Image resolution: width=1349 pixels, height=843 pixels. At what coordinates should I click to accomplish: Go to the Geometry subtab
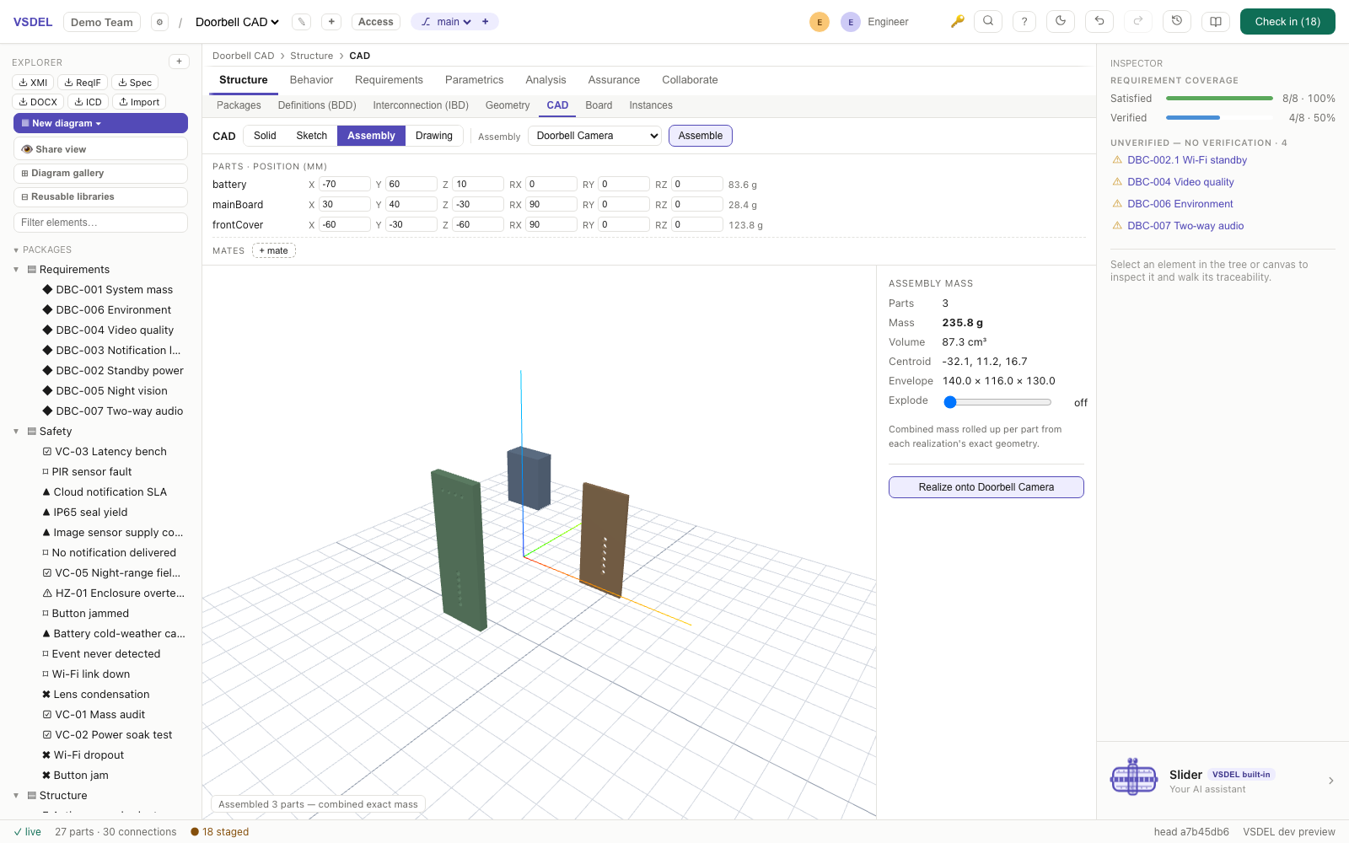[x=508, y=105]
